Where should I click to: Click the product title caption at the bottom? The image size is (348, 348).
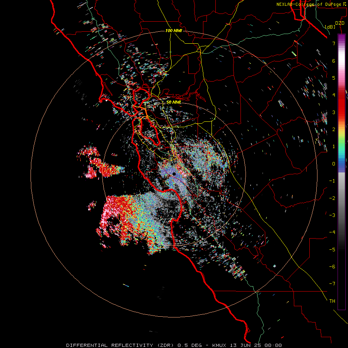[x=174, y=345]
